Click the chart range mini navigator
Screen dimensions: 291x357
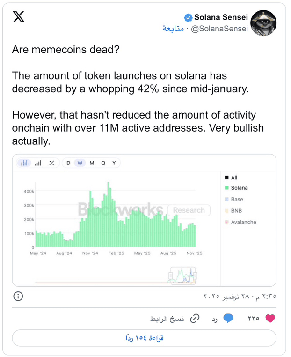pyautogui.click(x=183, y=275)
